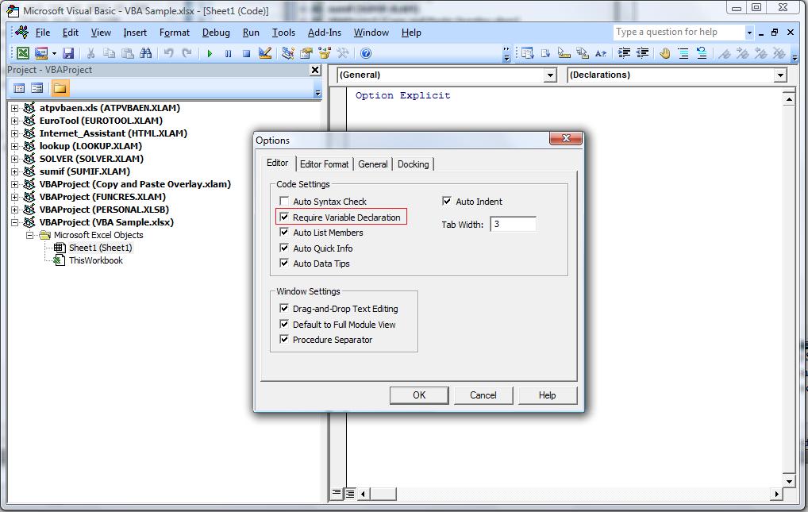808x512 pixels.
Task: Select Sheet1 (Sheet1) in the project tree
Action: tap(101, 248)
